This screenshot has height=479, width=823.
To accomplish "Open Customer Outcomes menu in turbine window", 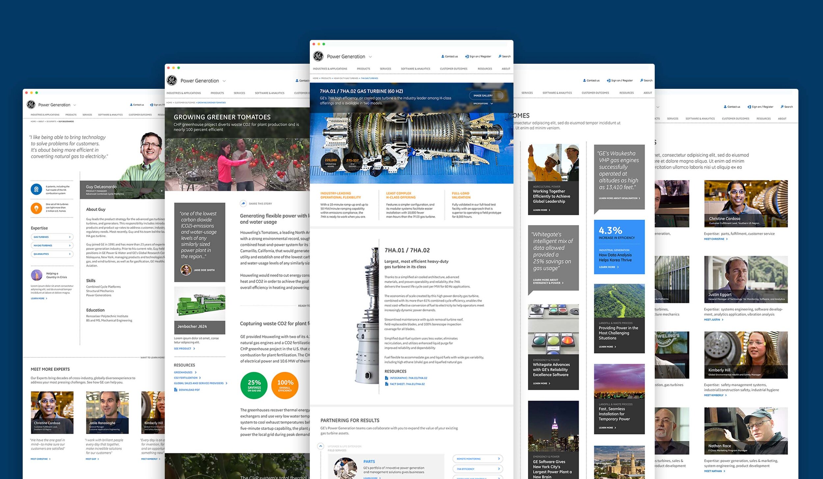I will 454,69.
